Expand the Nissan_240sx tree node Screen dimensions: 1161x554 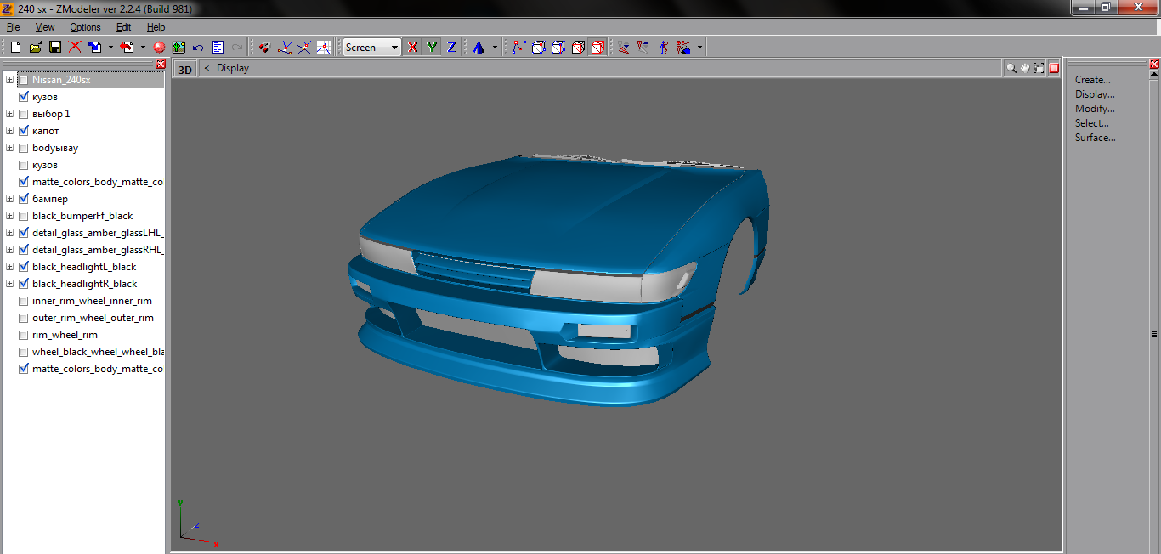(9, 80)
